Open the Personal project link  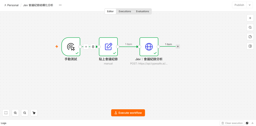point(11,5)
